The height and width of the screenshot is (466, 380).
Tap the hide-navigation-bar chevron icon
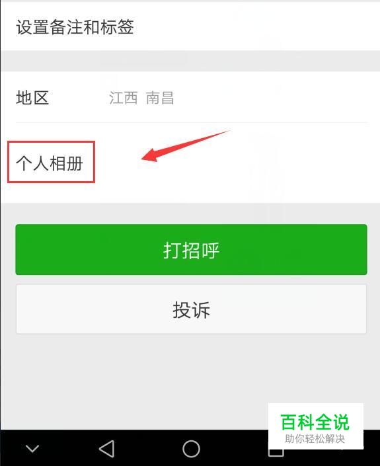[32, 448]
